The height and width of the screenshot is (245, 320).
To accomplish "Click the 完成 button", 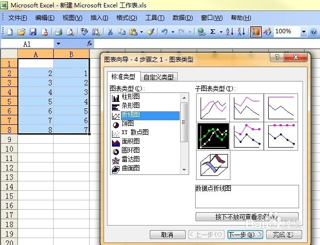I will point(284,235).
